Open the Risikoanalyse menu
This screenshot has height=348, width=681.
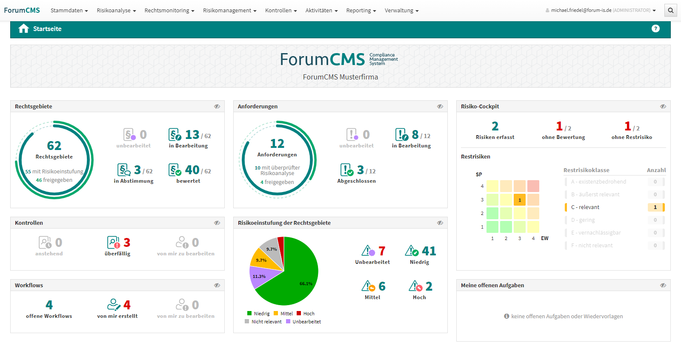(116, 11)
